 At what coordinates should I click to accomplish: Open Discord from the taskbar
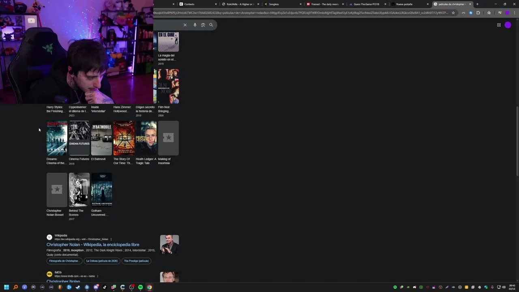[x=96, y=287]
